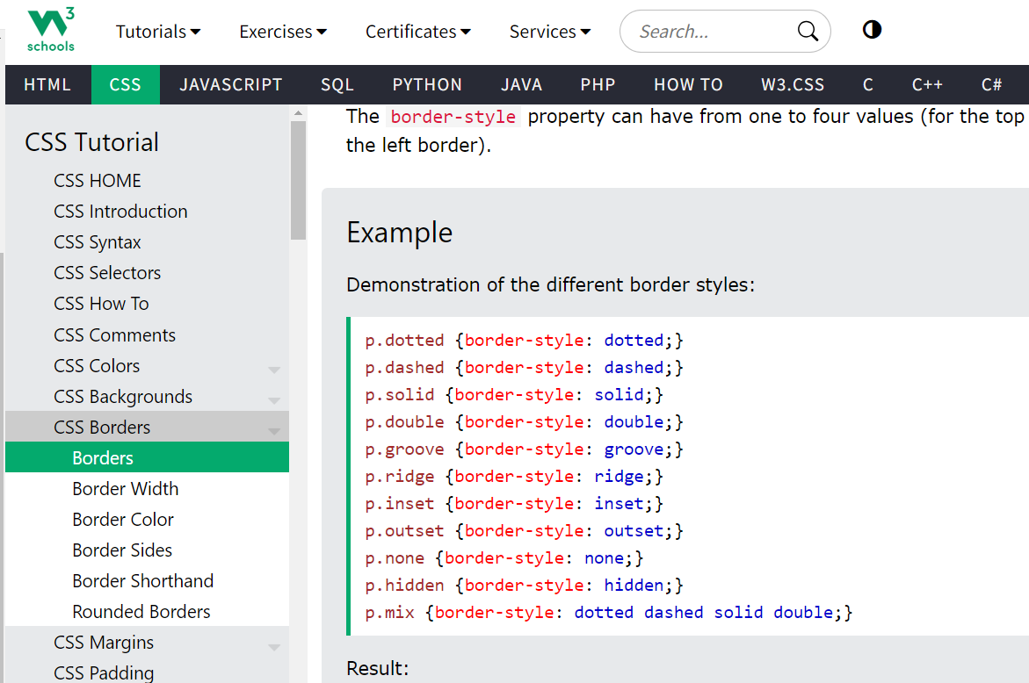Image resolution: width=1029 pixels, height=683 pixels.
Task: Select the CSS tab in the top bar
Action: 126,84
